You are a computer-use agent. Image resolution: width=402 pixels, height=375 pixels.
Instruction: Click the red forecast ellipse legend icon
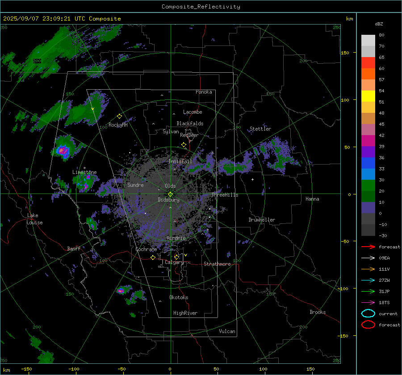[x=368, y=325]
